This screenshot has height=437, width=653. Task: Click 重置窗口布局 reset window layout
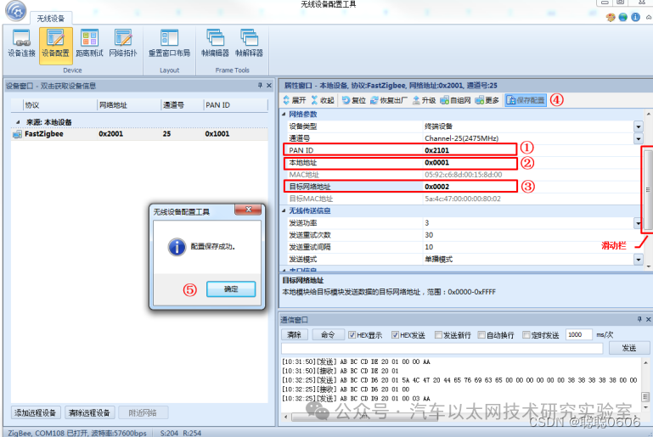coord(169,44)
